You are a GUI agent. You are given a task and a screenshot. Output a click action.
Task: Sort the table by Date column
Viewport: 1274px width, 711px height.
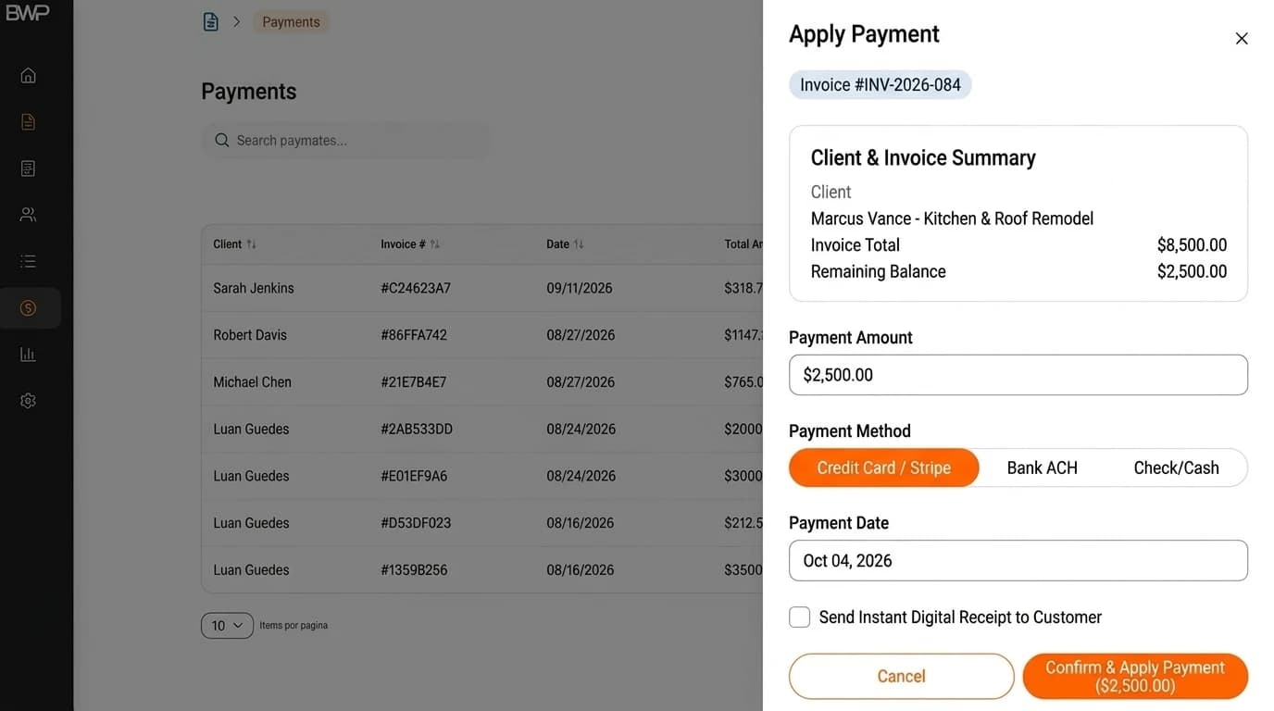click(x=565, y=244)
